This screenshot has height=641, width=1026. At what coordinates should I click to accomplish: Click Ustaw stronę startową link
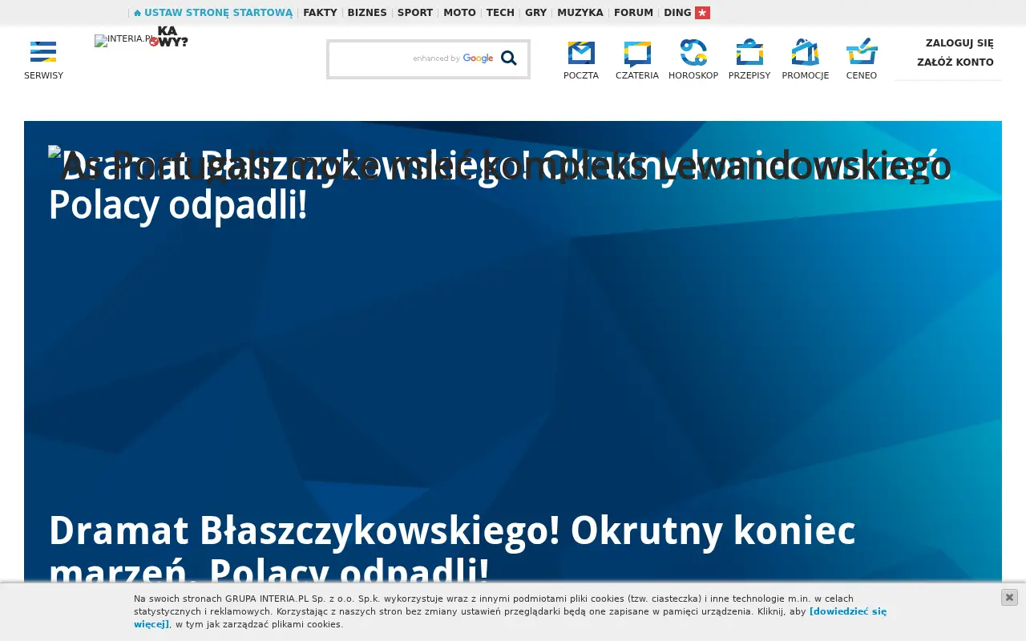pyautogui.click(x=218, y=13)
